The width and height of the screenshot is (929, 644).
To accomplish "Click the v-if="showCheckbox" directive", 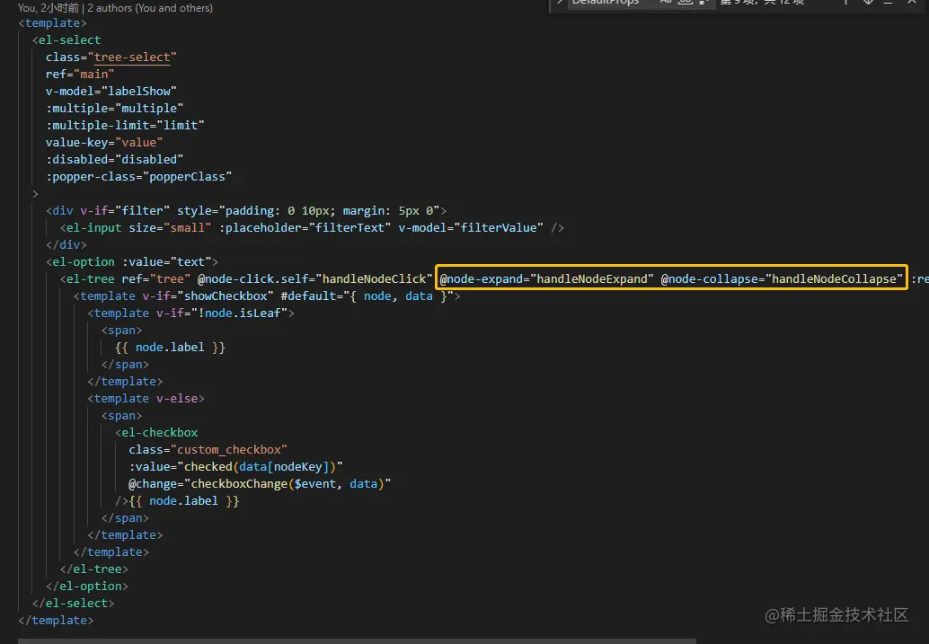I will [x=208, y=296].
